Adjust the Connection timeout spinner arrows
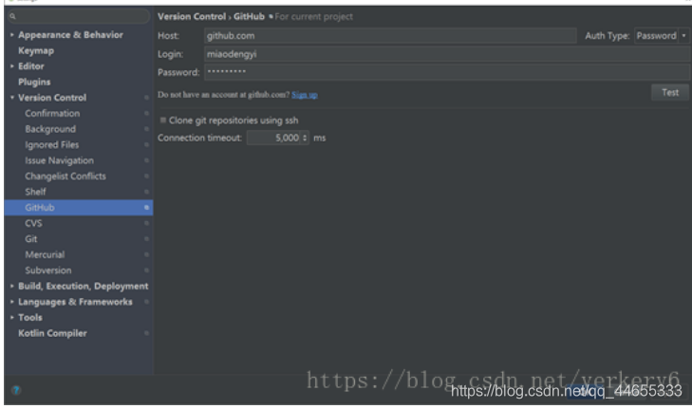Viewport: 692px width, 409px height. pyautogui.click(x=305, y=139)
